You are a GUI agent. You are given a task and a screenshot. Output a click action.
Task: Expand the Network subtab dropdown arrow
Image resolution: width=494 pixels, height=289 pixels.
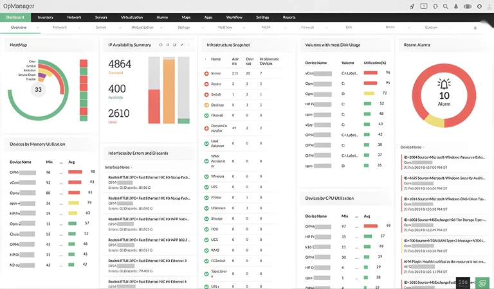tap(78, 28)
